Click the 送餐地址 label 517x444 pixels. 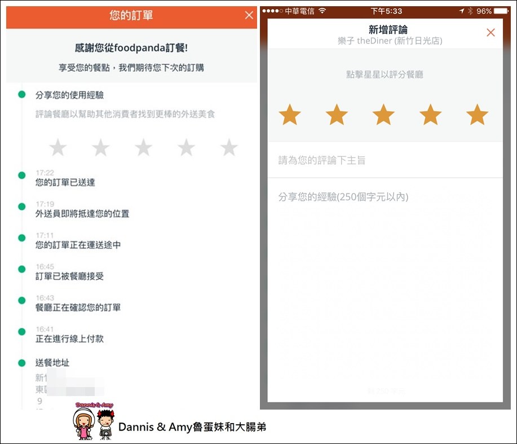(x=52, y=363)
